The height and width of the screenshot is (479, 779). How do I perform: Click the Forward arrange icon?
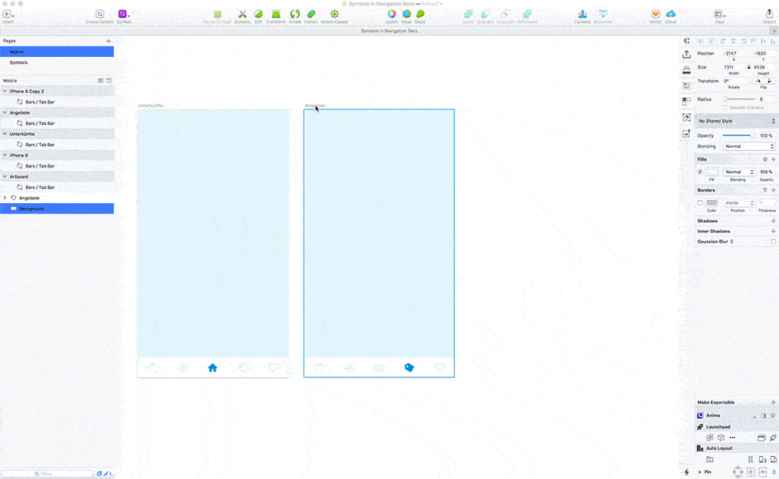tap(583, 14)
